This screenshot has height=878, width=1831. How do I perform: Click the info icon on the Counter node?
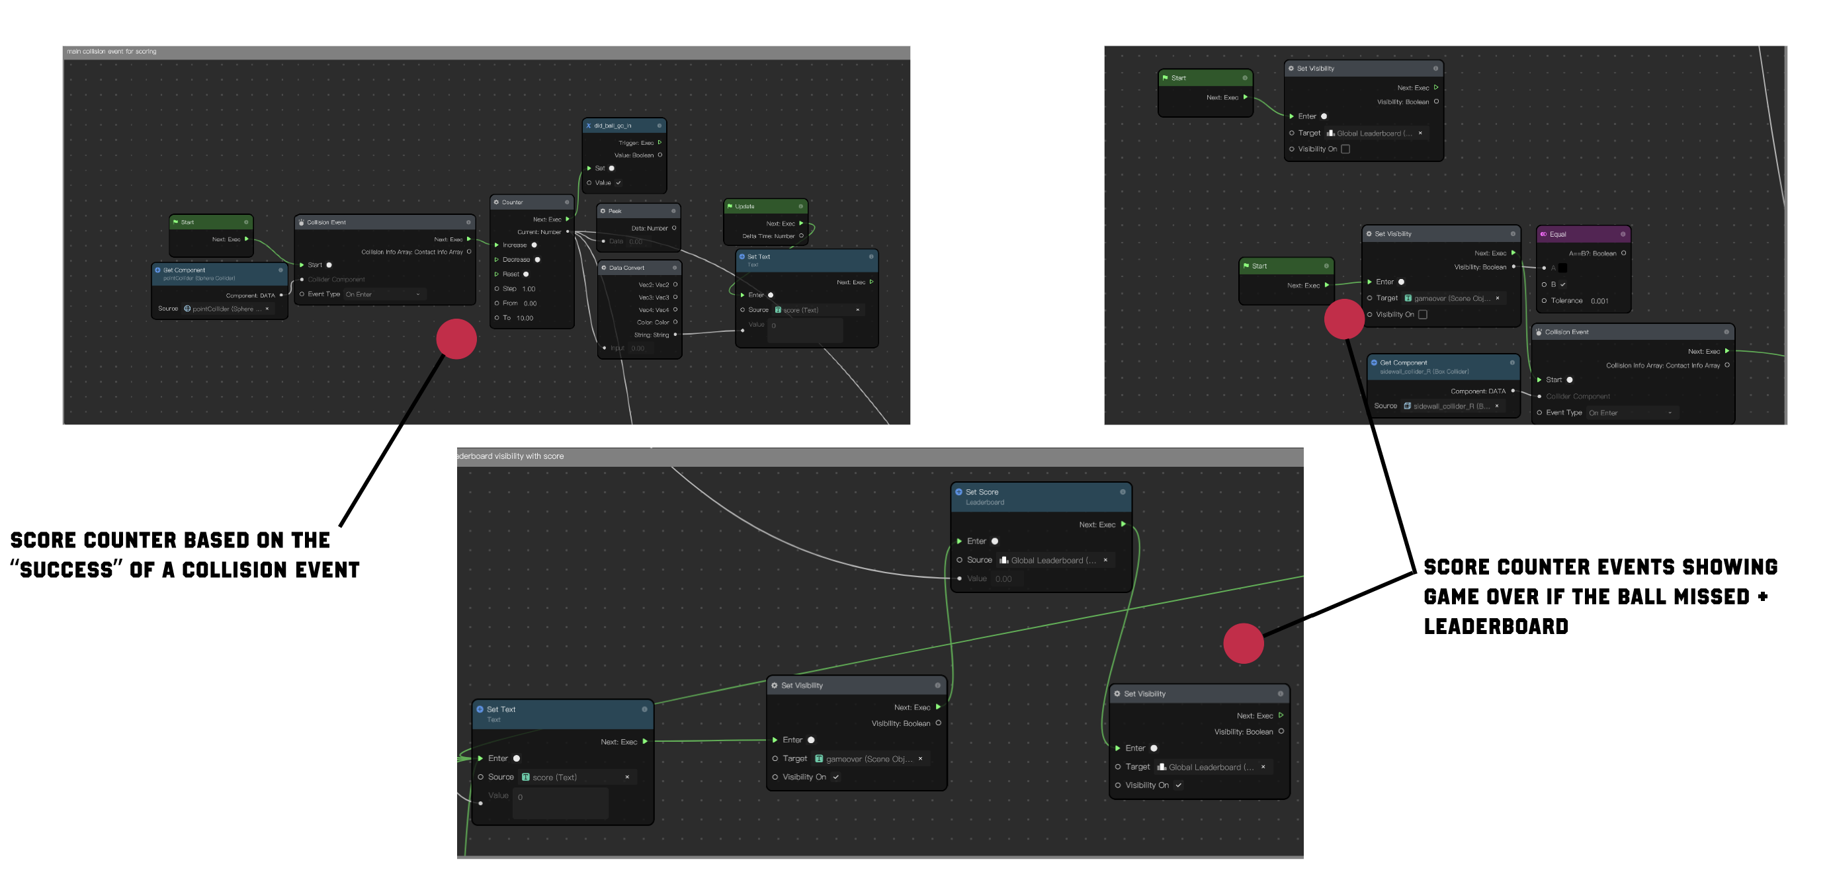[x=566, y=202]
